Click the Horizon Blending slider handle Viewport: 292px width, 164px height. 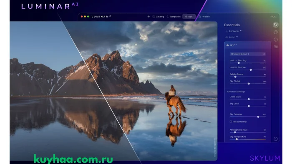239,63
